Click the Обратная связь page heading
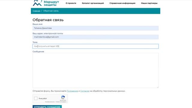The image size is (192, 108). 48,20
